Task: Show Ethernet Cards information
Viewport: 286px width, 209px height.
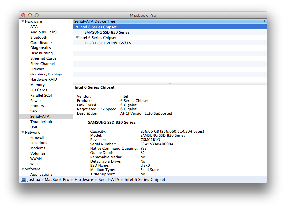Action: point(43,58)
